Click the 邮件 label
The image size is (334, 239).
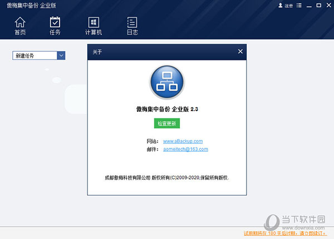pos(153,150)
